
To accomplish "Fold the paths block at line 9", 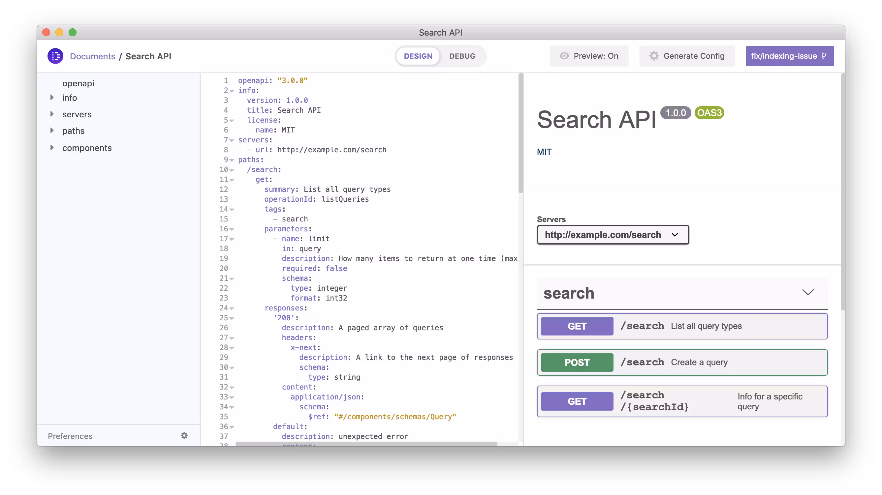I will (232, 160).
